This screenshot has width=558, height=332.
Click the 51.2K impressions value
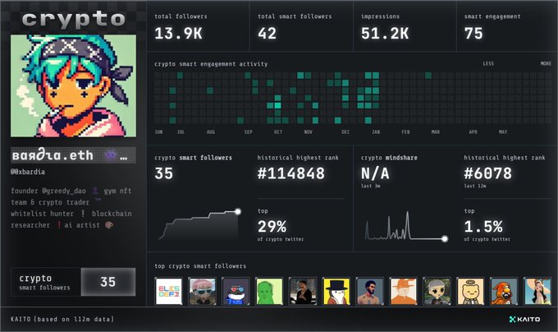pos(385,34)
